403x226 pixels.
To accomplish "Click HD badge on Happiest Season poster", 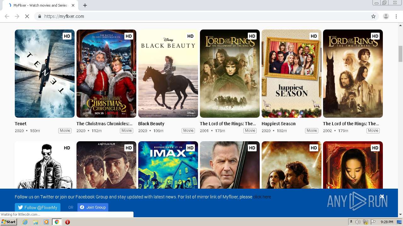I will tap(314, 36).
